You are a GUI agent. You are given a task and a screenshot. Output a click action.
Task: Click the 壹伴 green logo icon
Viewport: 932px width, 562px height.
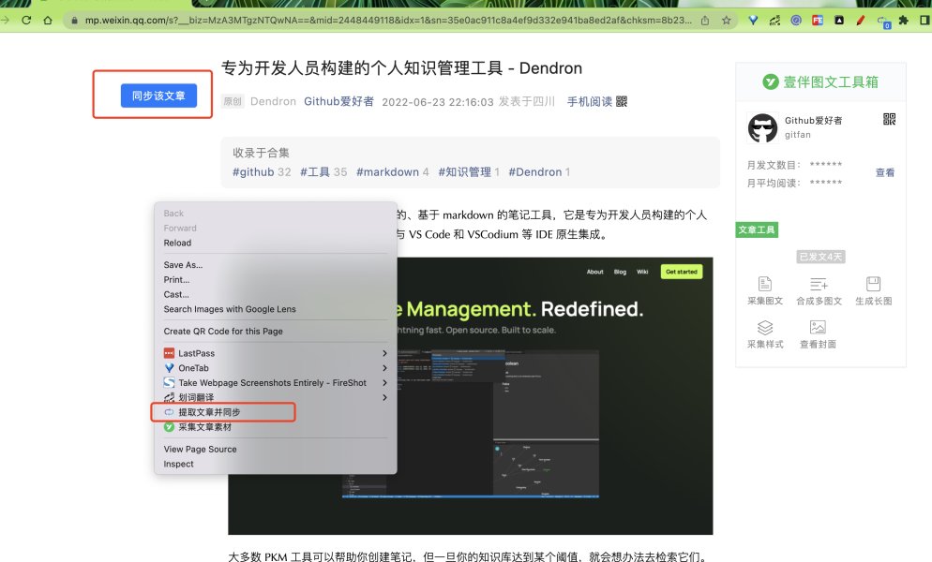(x=771, y=82)
